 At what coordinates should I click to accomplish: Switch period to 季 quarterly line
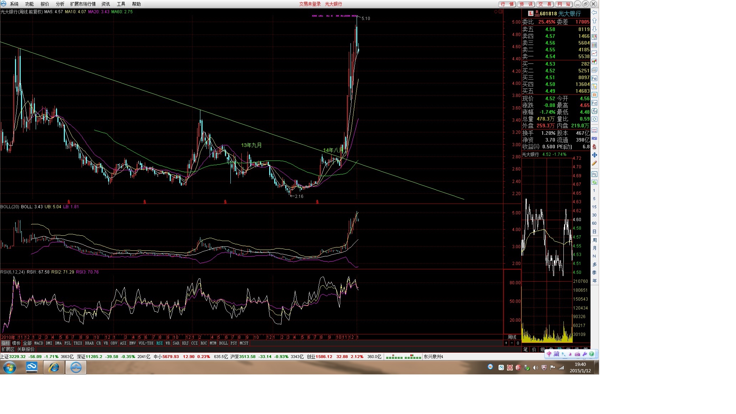pyautogui.click(x=594, y=273)
